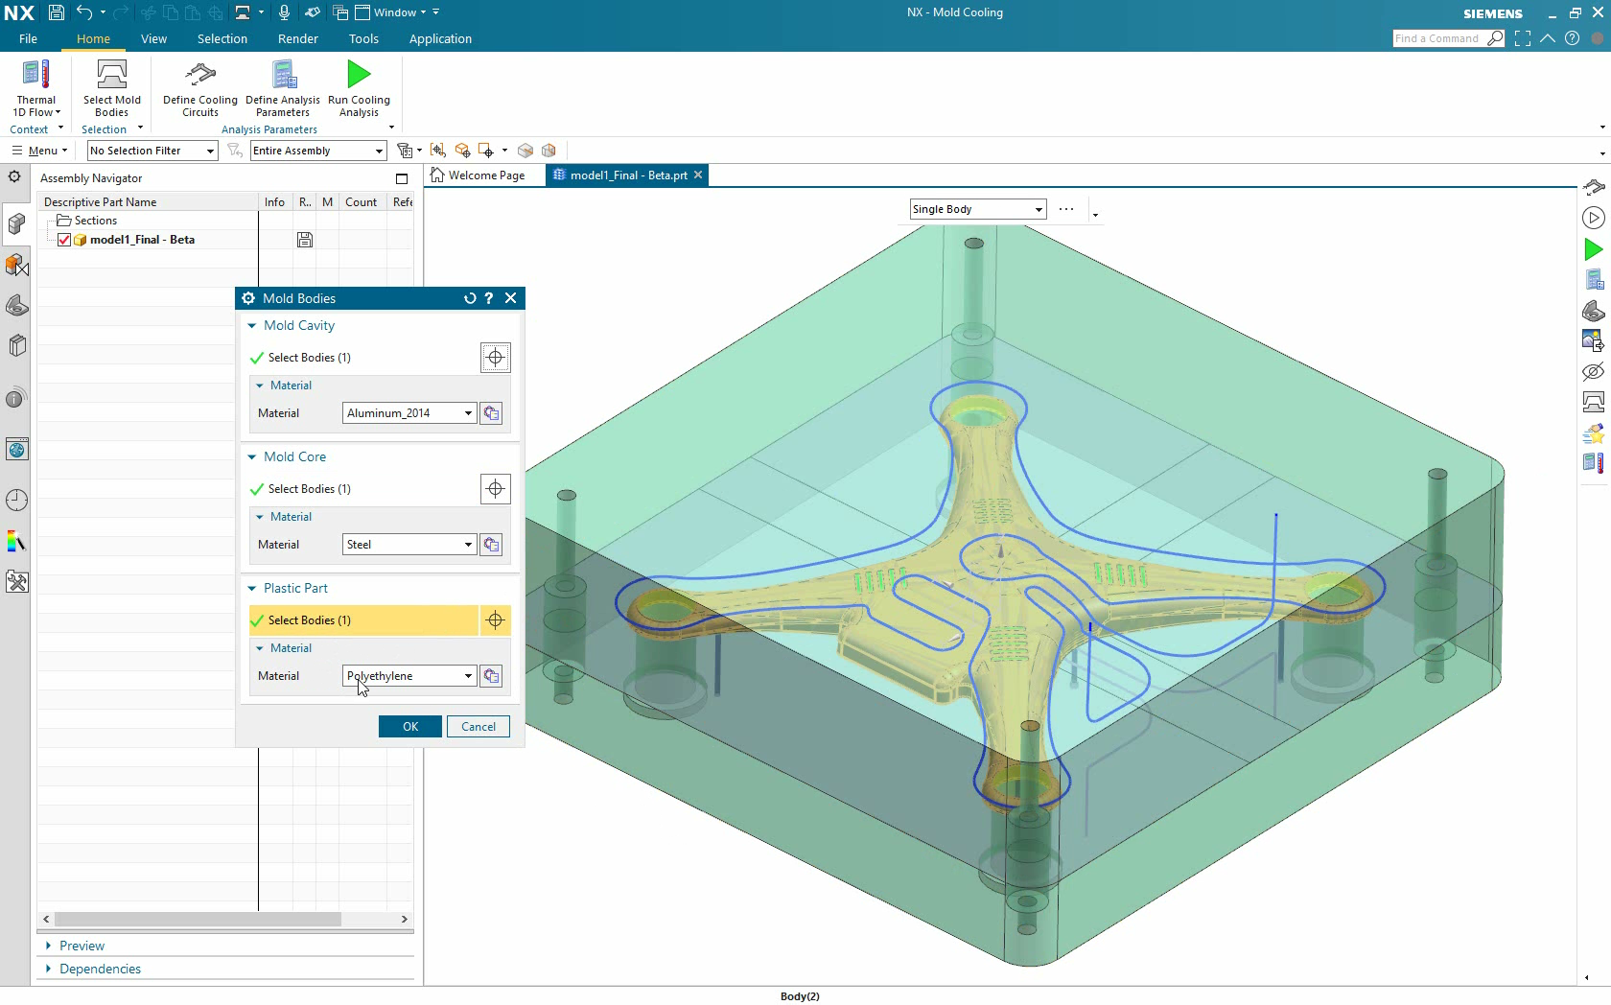The height and width of the screenshot is (1005, 1611).
Task: Open Define Analysis Parameters
Action: click(282, 86)
